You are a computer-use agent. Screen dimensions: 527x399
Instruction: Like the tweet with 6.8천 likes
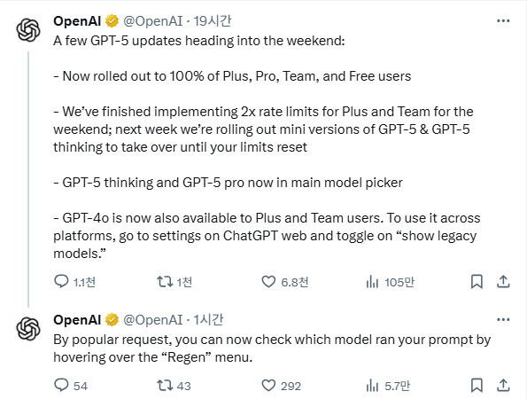pyautogui.click(x=268, y=282)
